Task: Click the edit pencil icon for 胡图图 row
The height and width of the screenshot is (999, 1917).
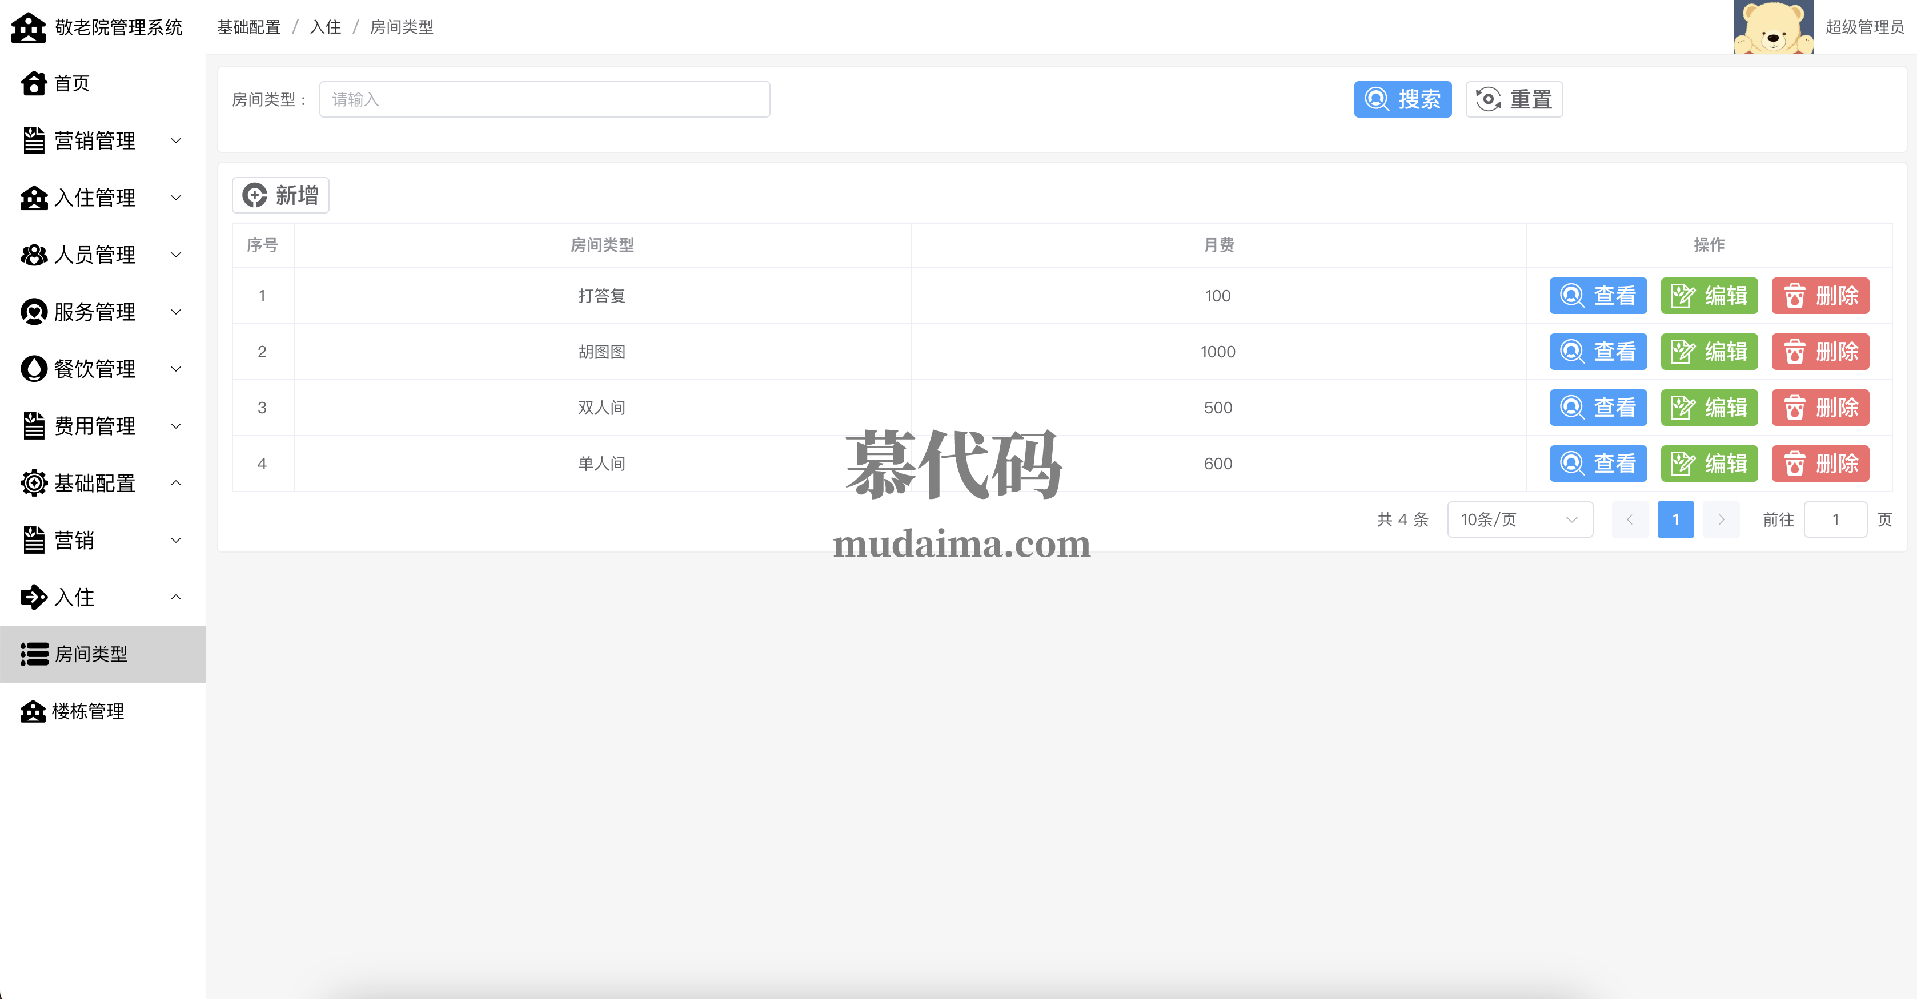Action: point(1683,352)
